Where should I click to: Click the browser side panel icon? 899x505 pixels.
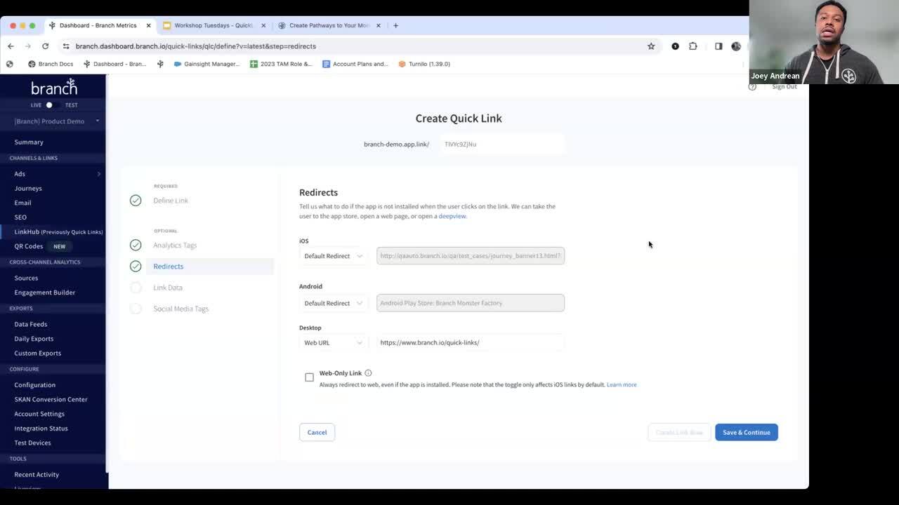[x=718, y=46]
